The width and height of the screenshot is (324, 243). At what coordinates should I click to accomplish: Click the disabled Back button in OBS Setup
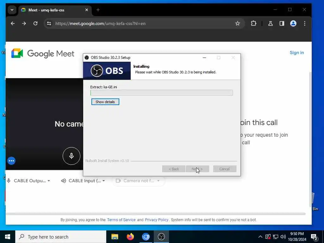point(174,169)
